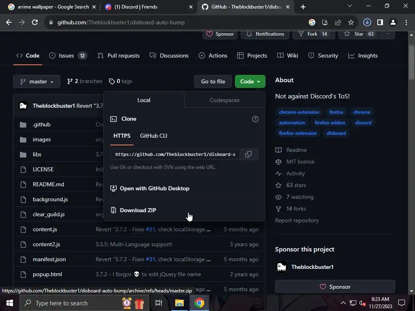This screenshot has width=415, height=311.
Task: Go to the Discussions tab
Action: tap(169, 55)
